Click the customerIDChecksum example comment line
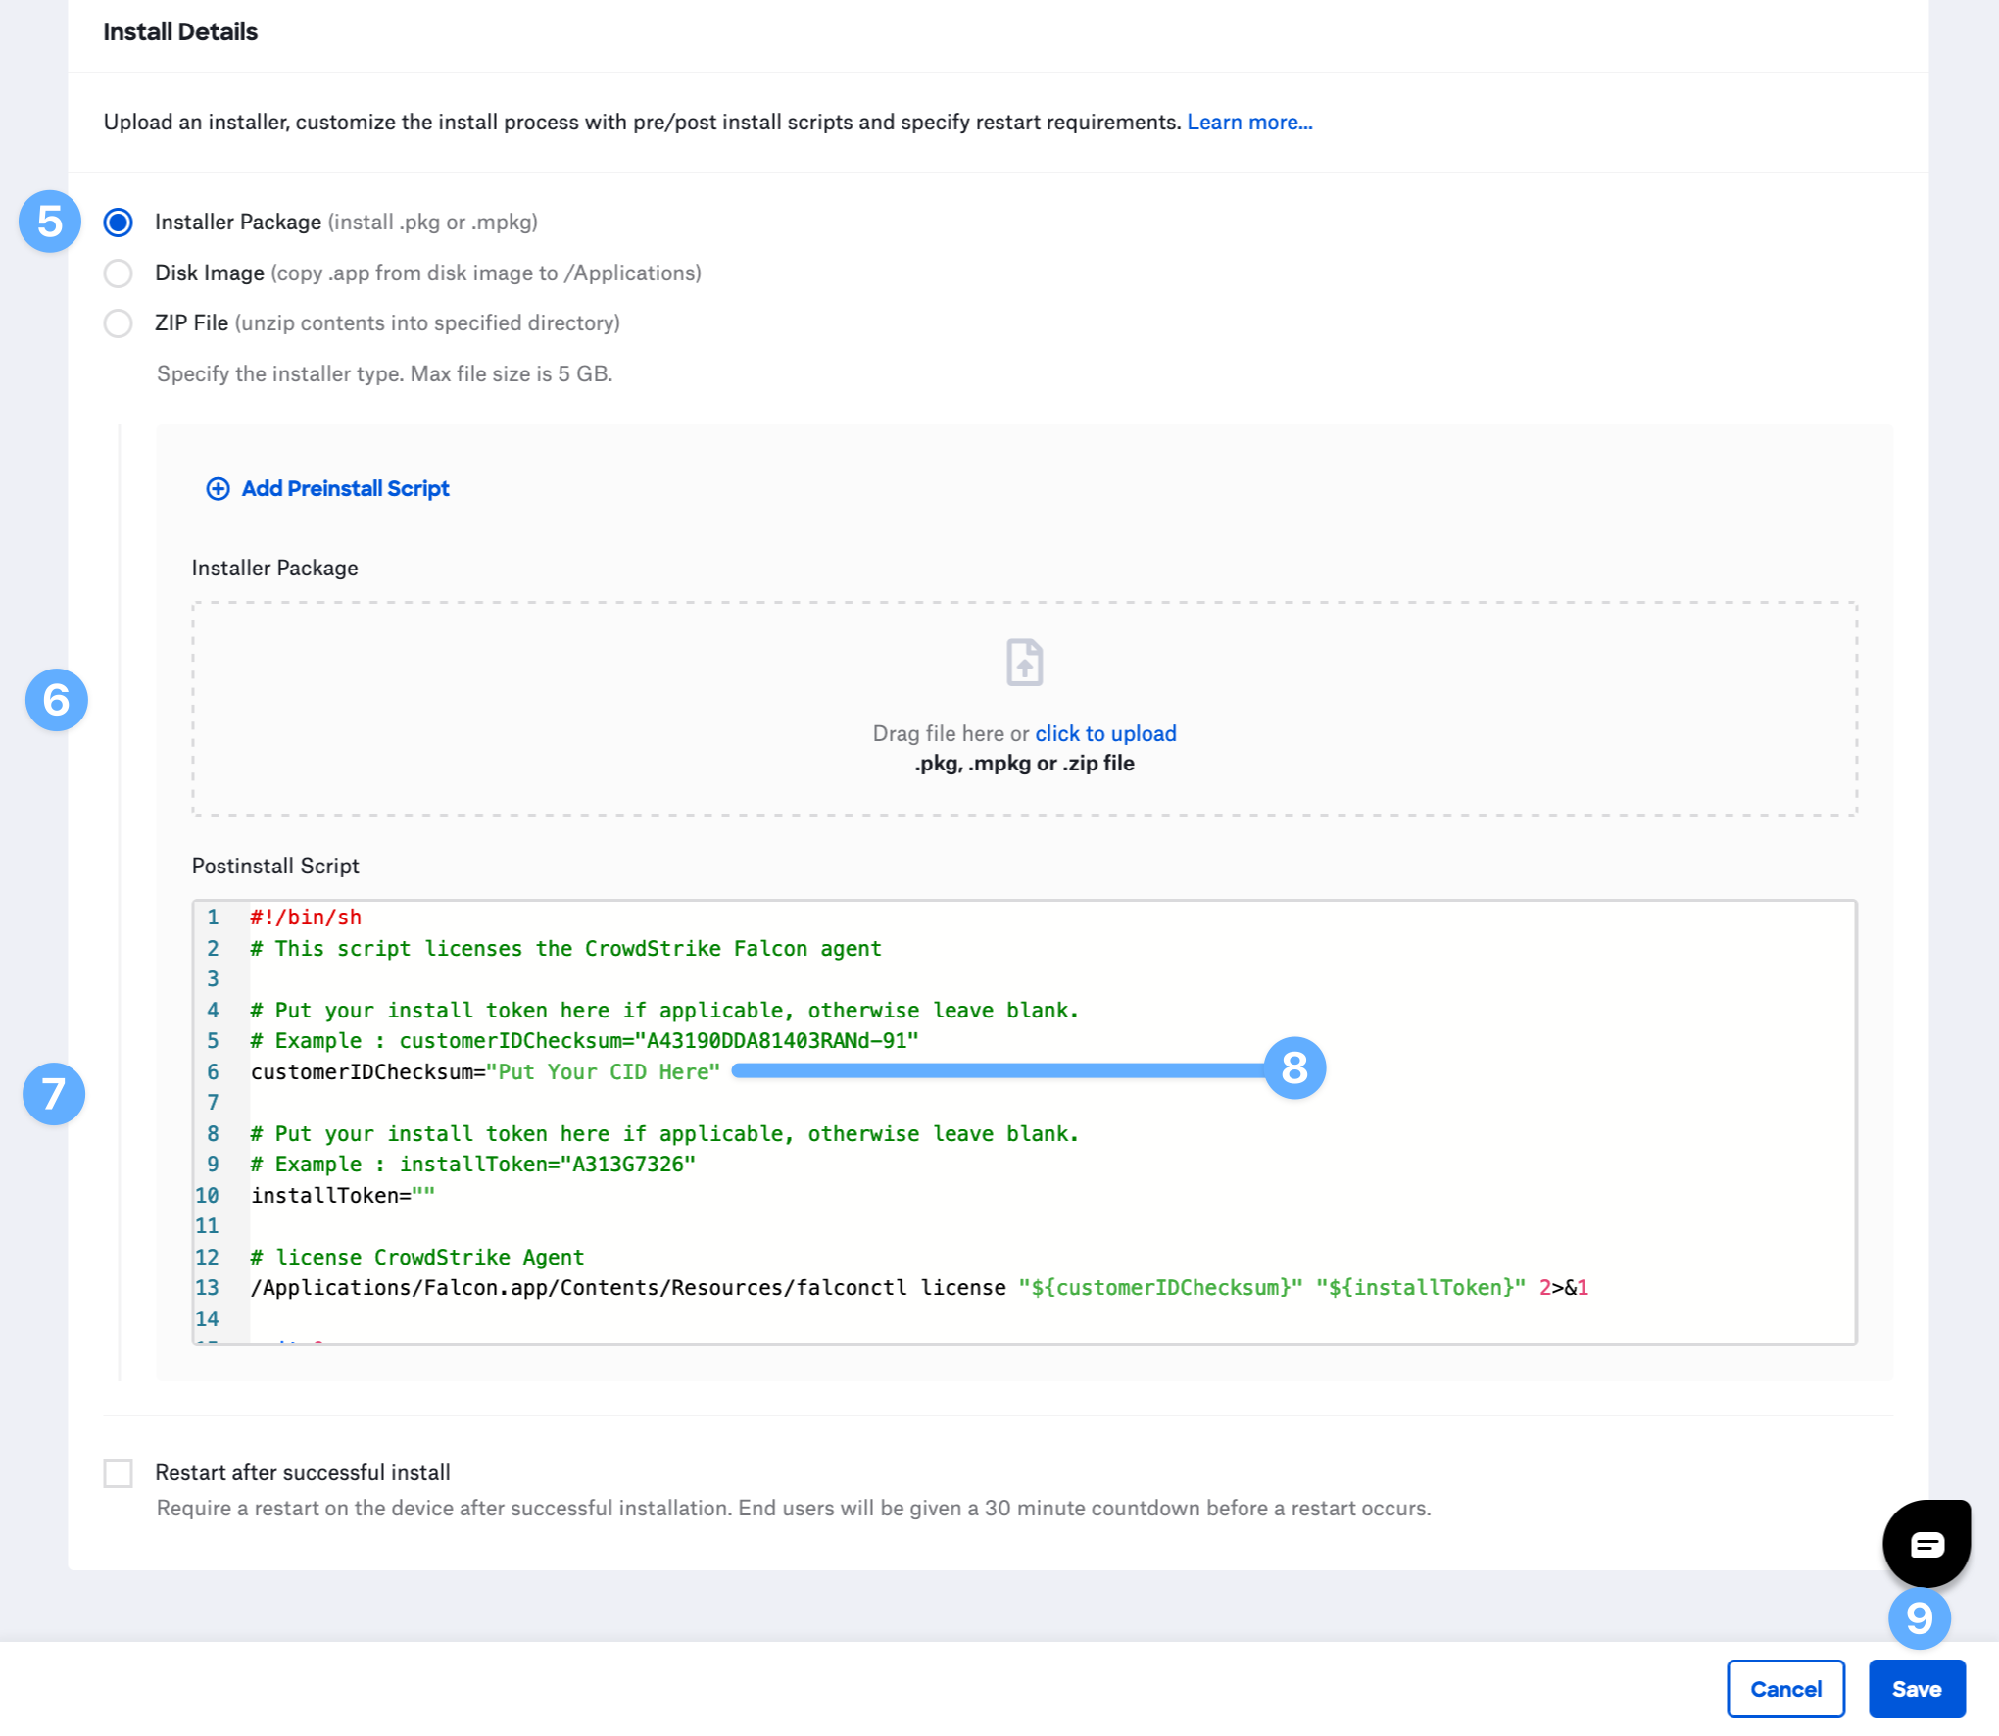Viewport: 1999px width, 1736px height. 583,1040
